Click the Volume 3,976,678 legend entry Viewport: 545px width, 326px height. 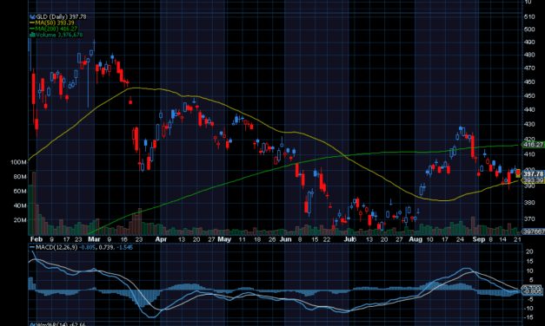[59, 35]
